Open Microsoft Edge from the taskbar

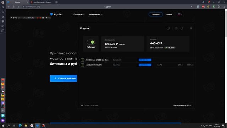(x=20, y=126)
